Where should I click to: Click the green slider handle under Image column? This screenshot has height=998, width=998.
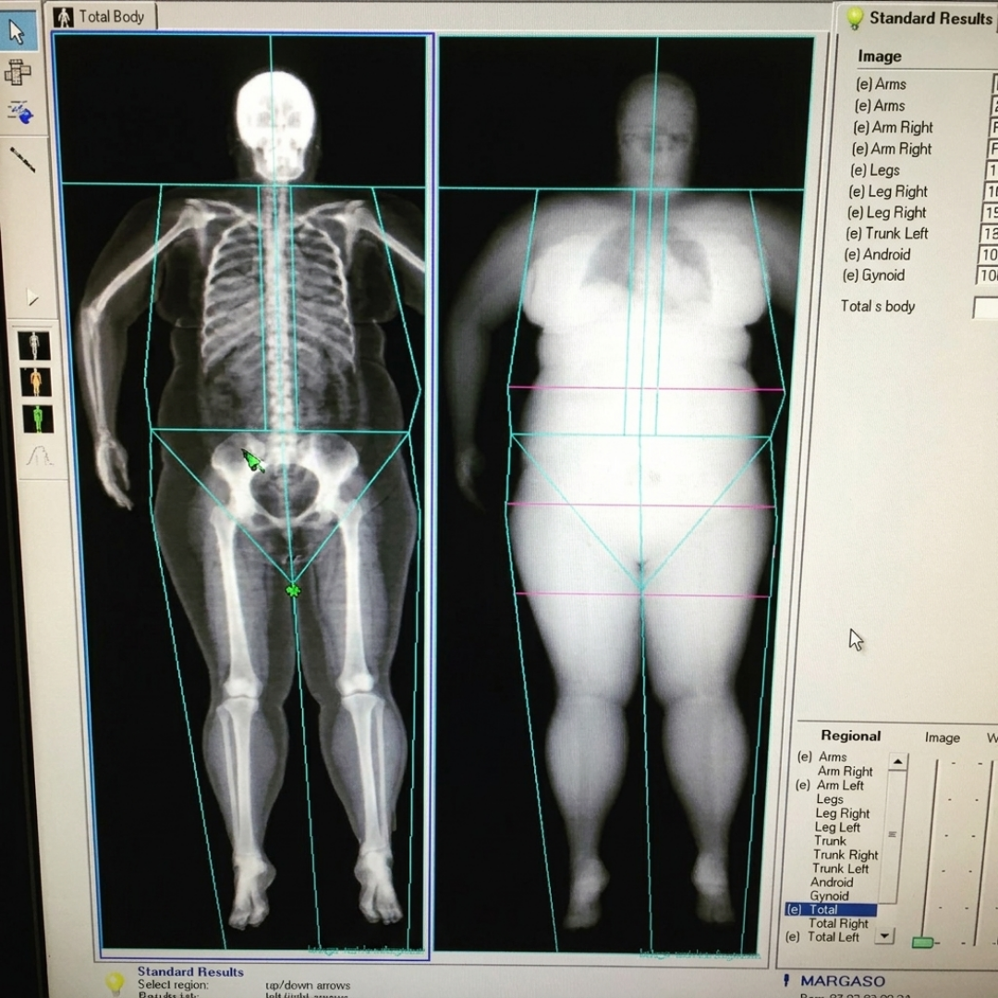coord(922,942)
